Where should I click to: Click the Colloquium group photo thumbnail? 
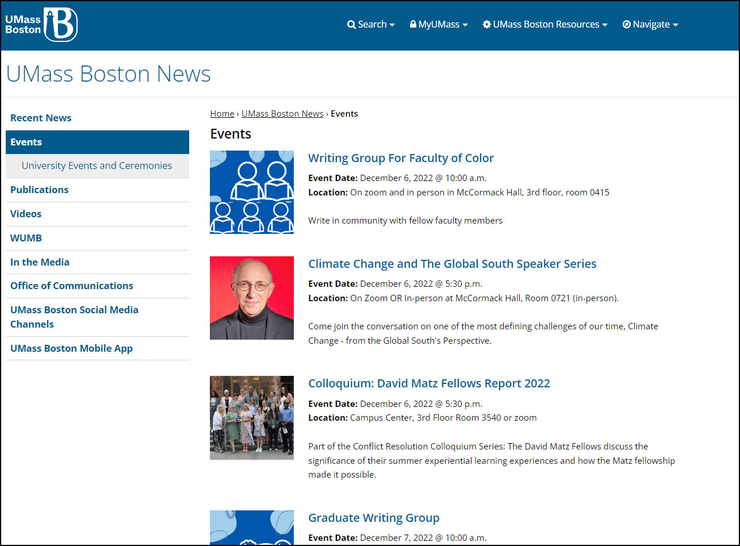point(252,418)
